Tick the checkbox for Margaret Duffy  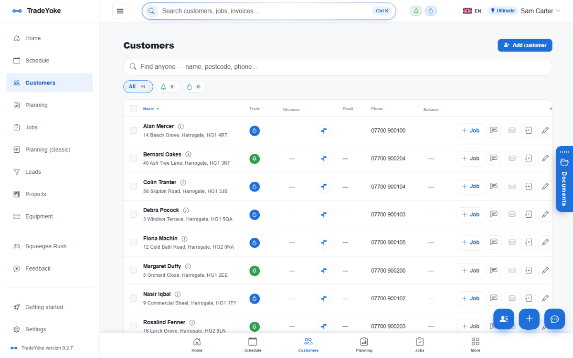[133, 270]
